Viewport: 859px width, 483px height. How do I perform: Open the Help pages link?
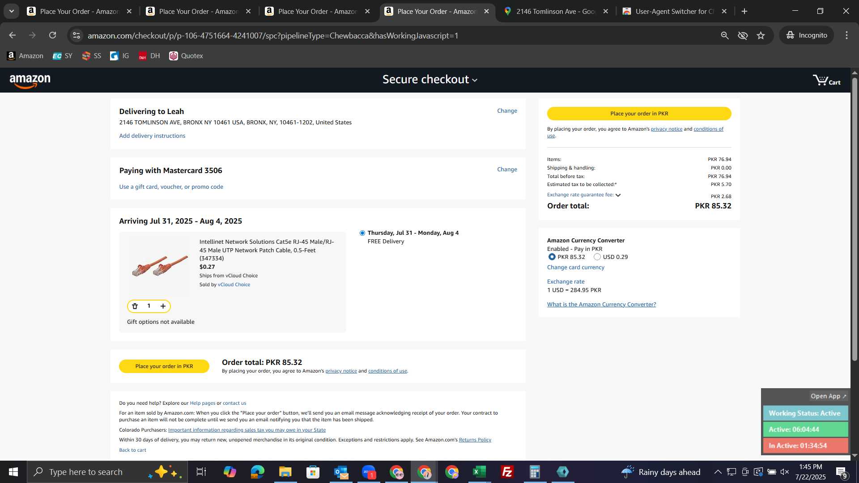click(x=202, y=403)
